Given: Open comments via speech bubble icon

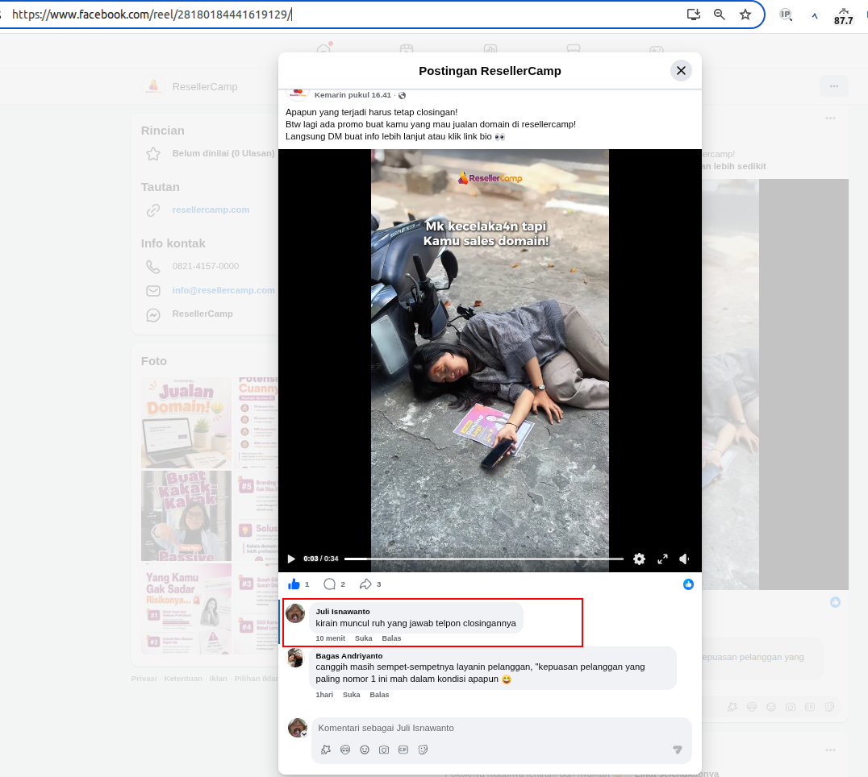Looking at the screenshot, I should tap(329, 584).
